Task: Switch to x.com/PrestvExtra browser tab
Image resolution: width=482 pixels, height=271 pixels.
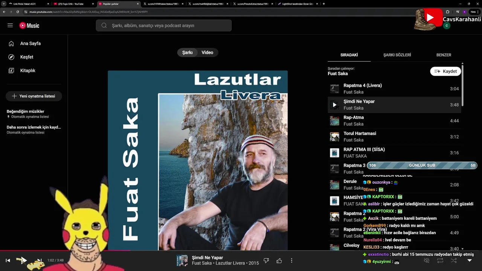Action: [253, 4]
